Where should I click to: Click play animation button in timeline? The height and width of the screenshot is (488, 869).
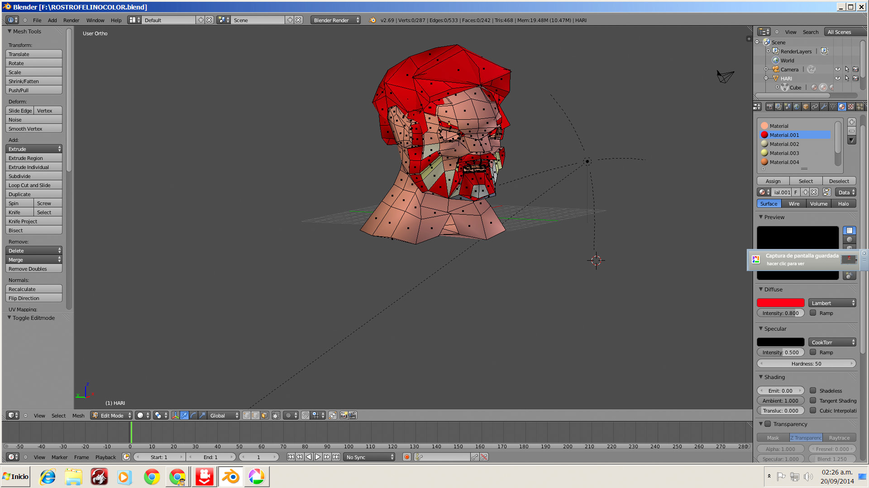[x=318, y=457]
